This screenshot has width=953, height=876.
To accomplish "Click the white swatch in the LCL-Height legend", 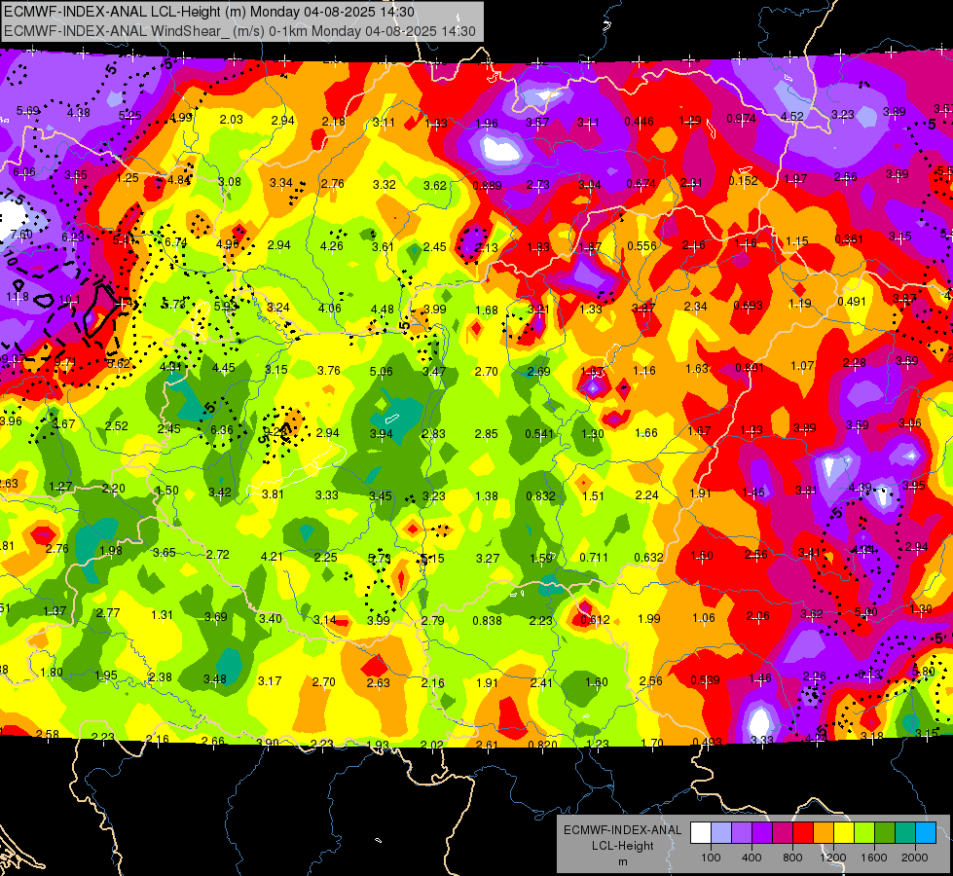I will pos(701,833).
